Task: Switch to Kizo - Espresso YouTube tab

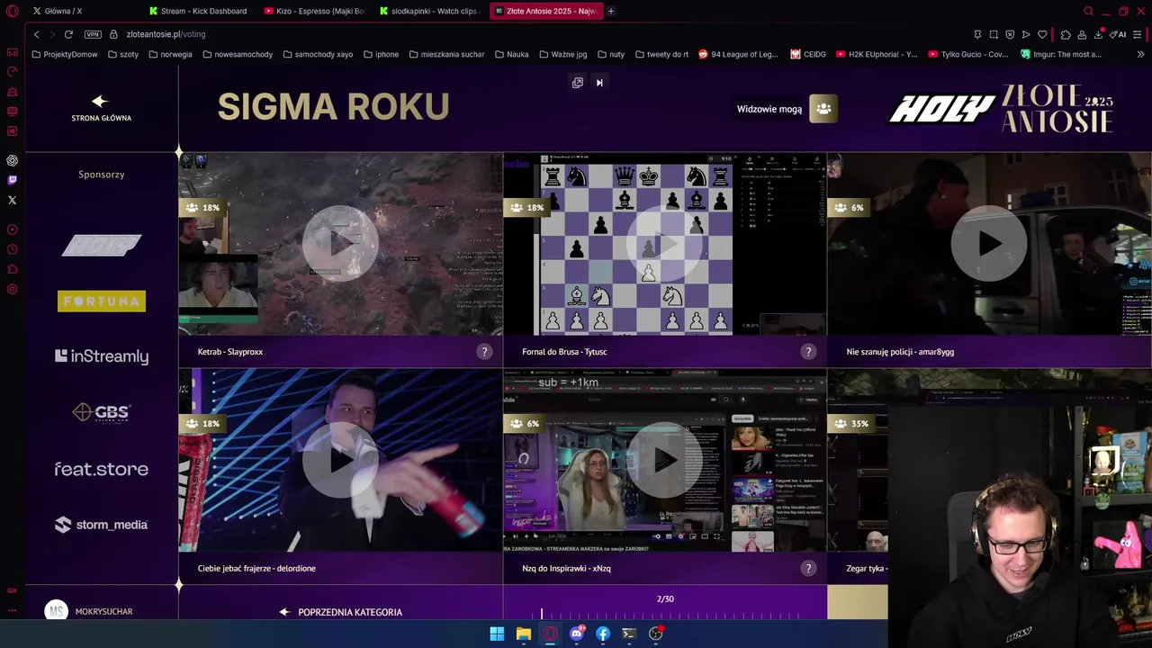Action: 315,11
